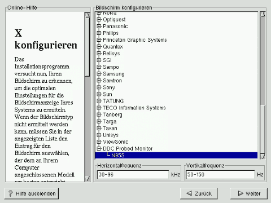Screen dimensions: 271x203
Task: Click Online-Hilfe scrollbar up arrow
Action: (x=87, y=15)
